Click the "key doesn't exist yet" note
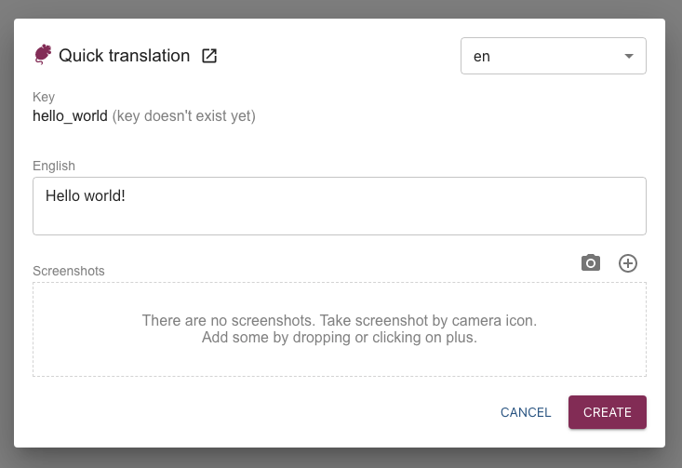This screenshot has height=468, width=682. pos(184,116)
